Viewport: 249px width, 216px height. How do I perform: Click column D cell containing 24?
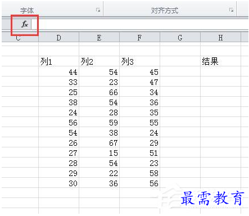[59, 112]
